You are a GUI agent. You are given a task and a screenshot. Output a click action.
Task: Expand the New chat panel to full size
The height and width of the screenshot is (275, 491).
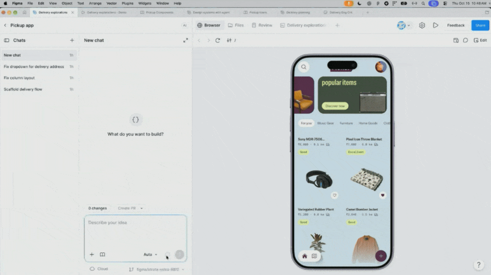coord(185,40)
